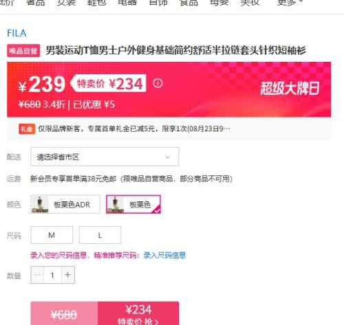Image resolution: width=344 pixels, height=325 pixels.
Task: Open the 美妆 category tab
Action: [250, 3]
